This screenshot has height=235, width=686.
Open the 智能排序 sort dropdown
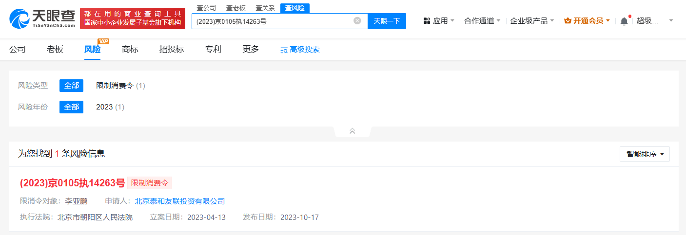tap(645, 154)
